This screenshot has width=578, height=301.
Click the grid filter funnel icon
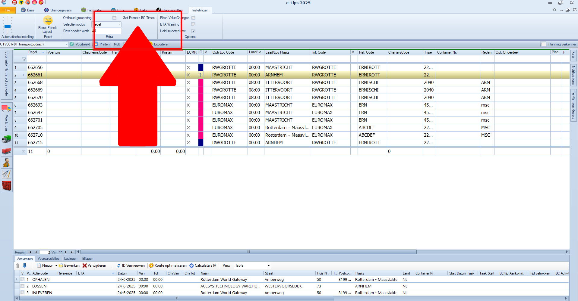24,59
